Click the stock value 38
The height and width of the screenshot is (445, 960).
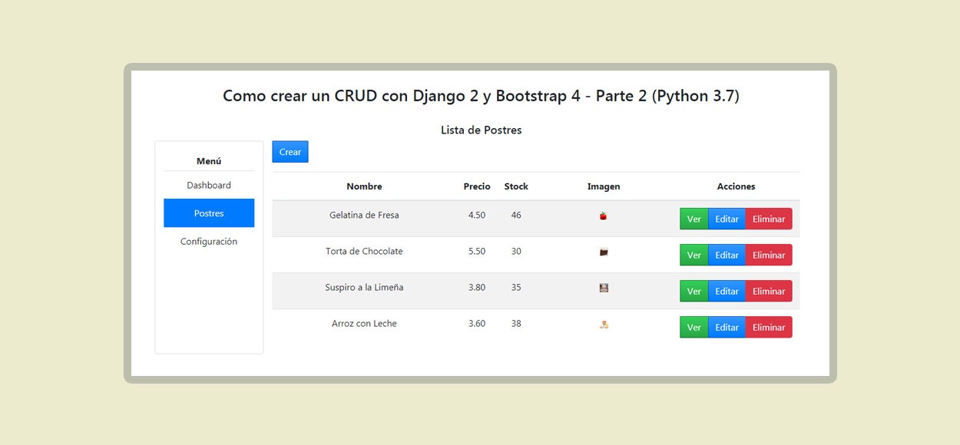(x=516, y=323)
